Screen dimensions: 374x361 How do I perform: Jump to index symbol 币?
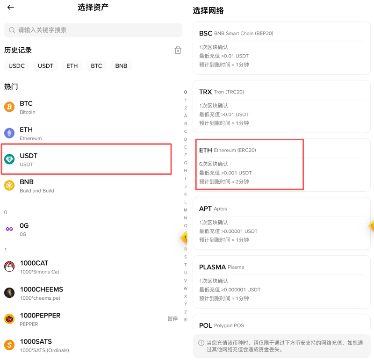click(x=185, y=320)
